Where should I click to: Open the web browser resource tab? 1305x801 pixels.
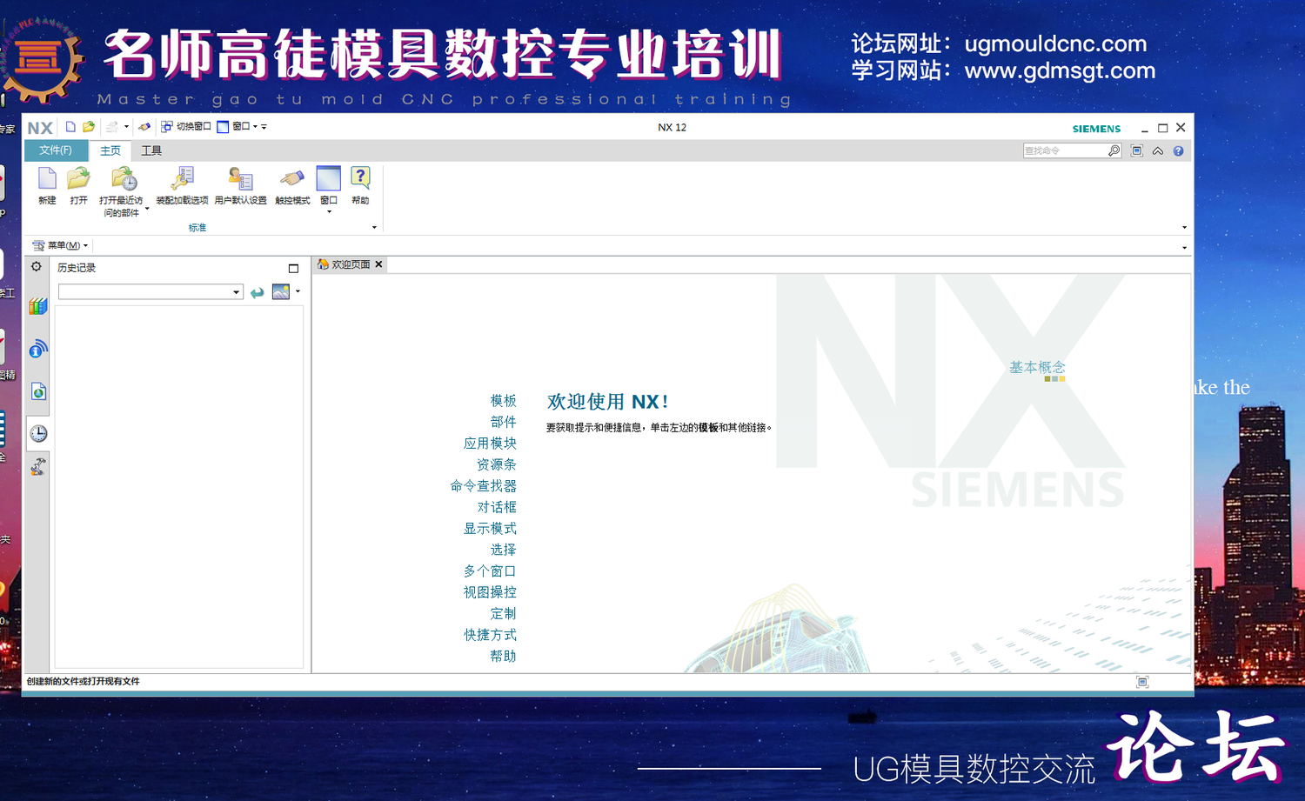tap(38, 391)
